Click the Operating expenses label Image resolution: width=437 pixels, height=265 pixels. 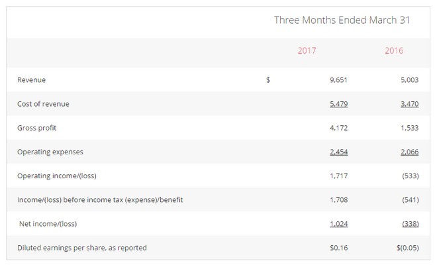coord(50,152)
